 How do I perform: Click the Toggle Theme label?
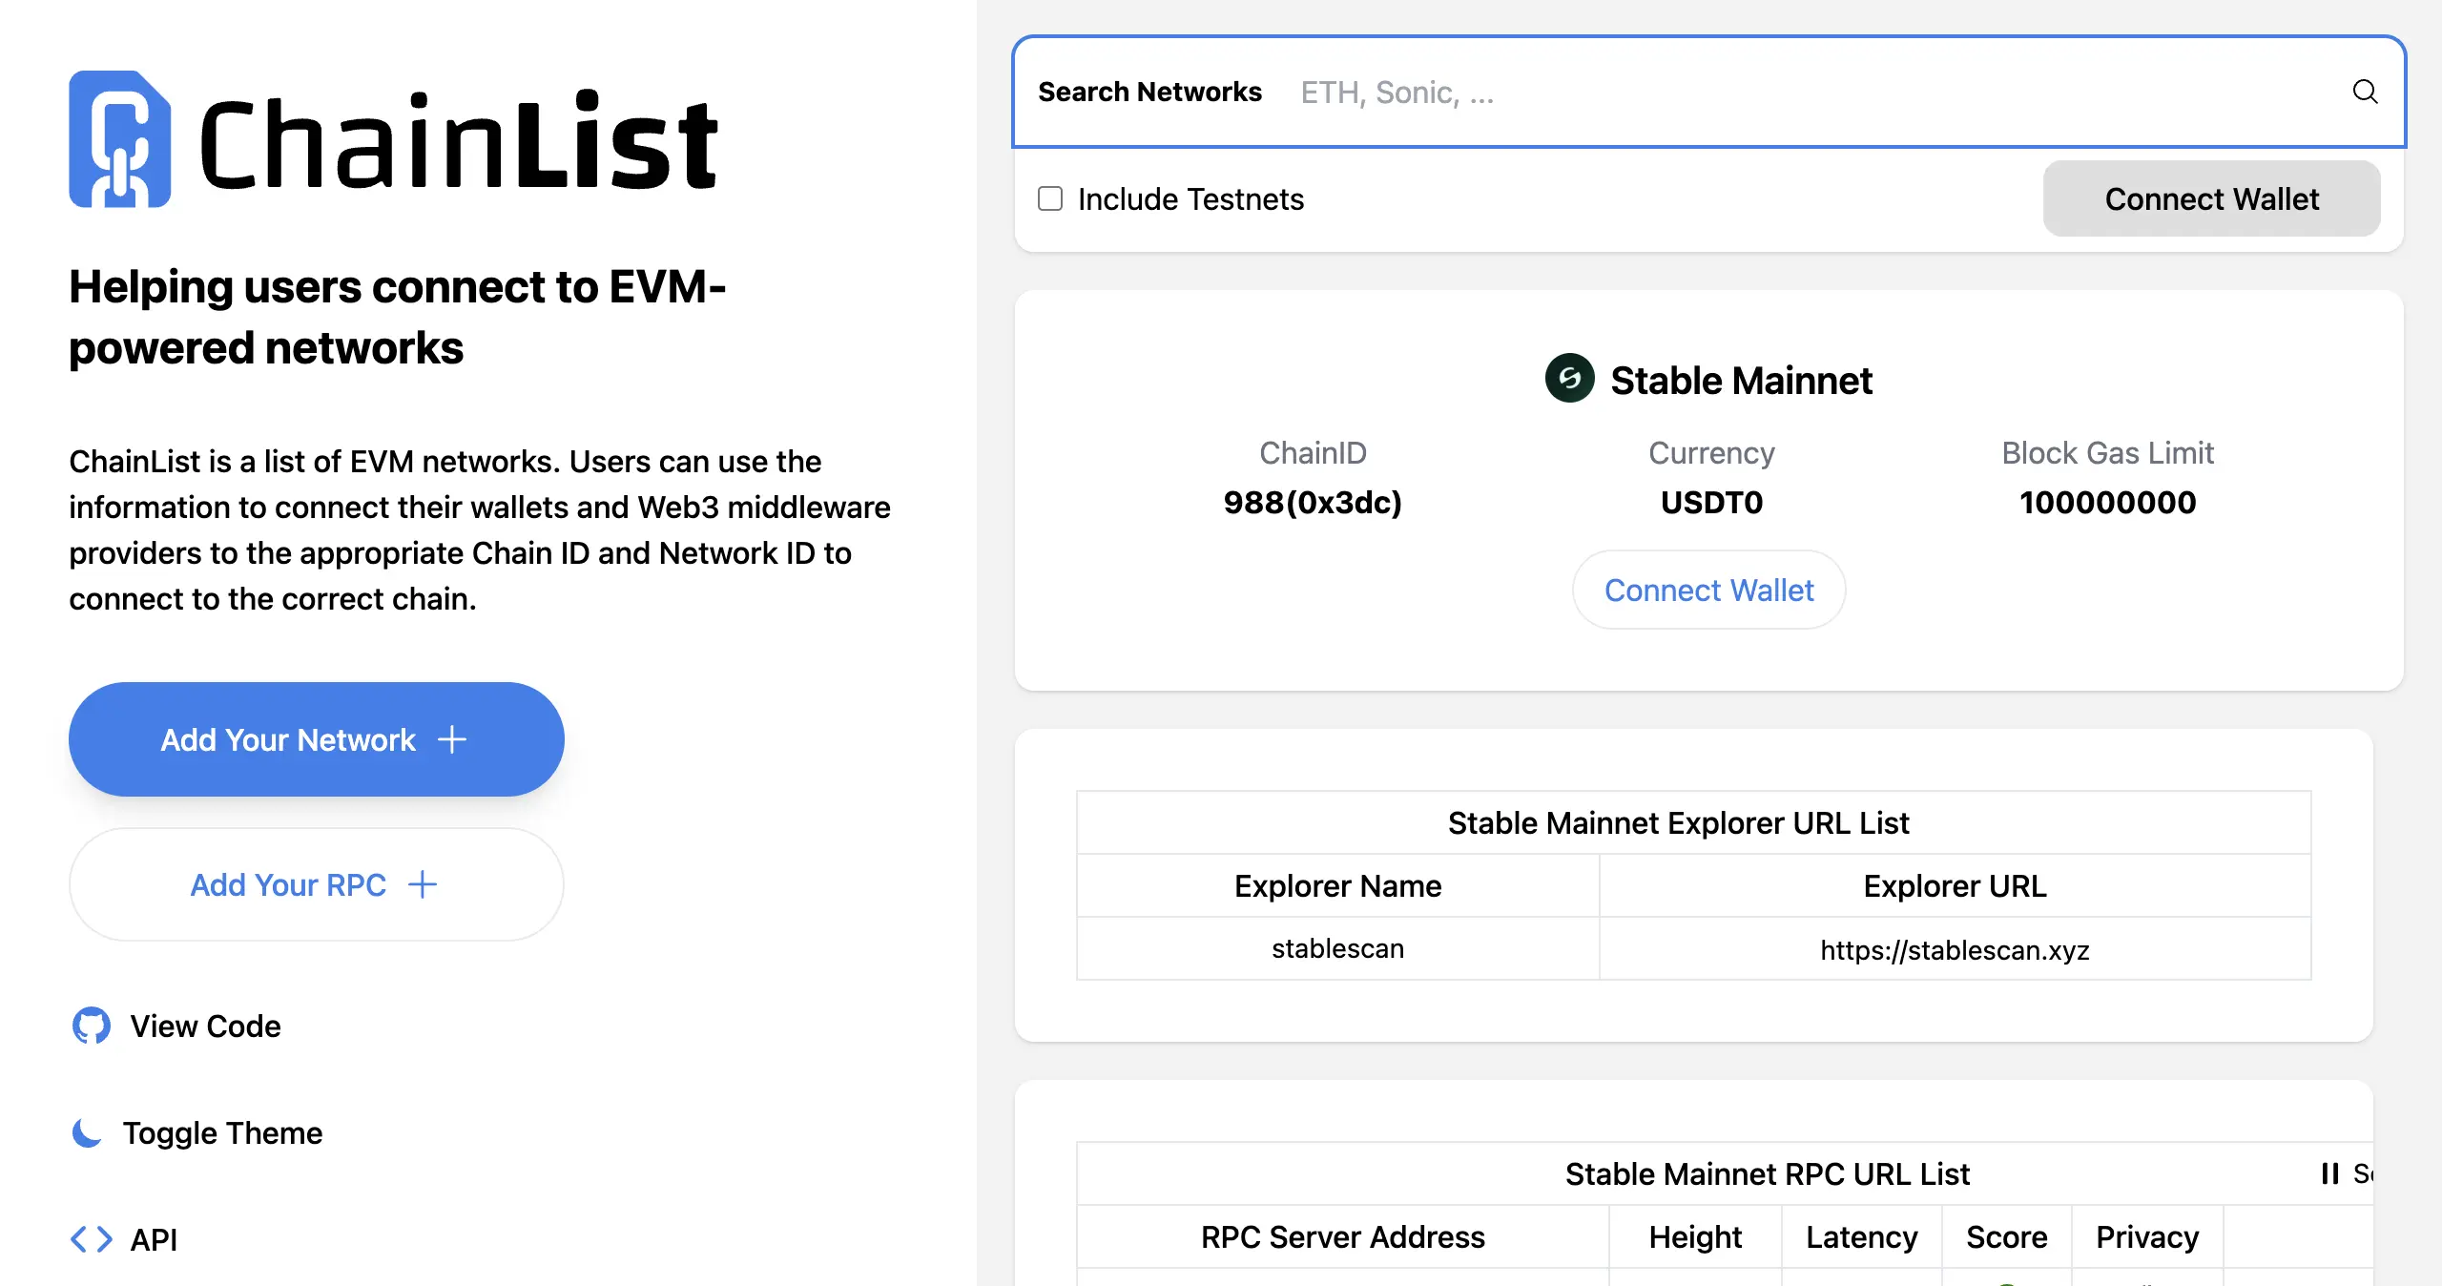(222, 1132)
